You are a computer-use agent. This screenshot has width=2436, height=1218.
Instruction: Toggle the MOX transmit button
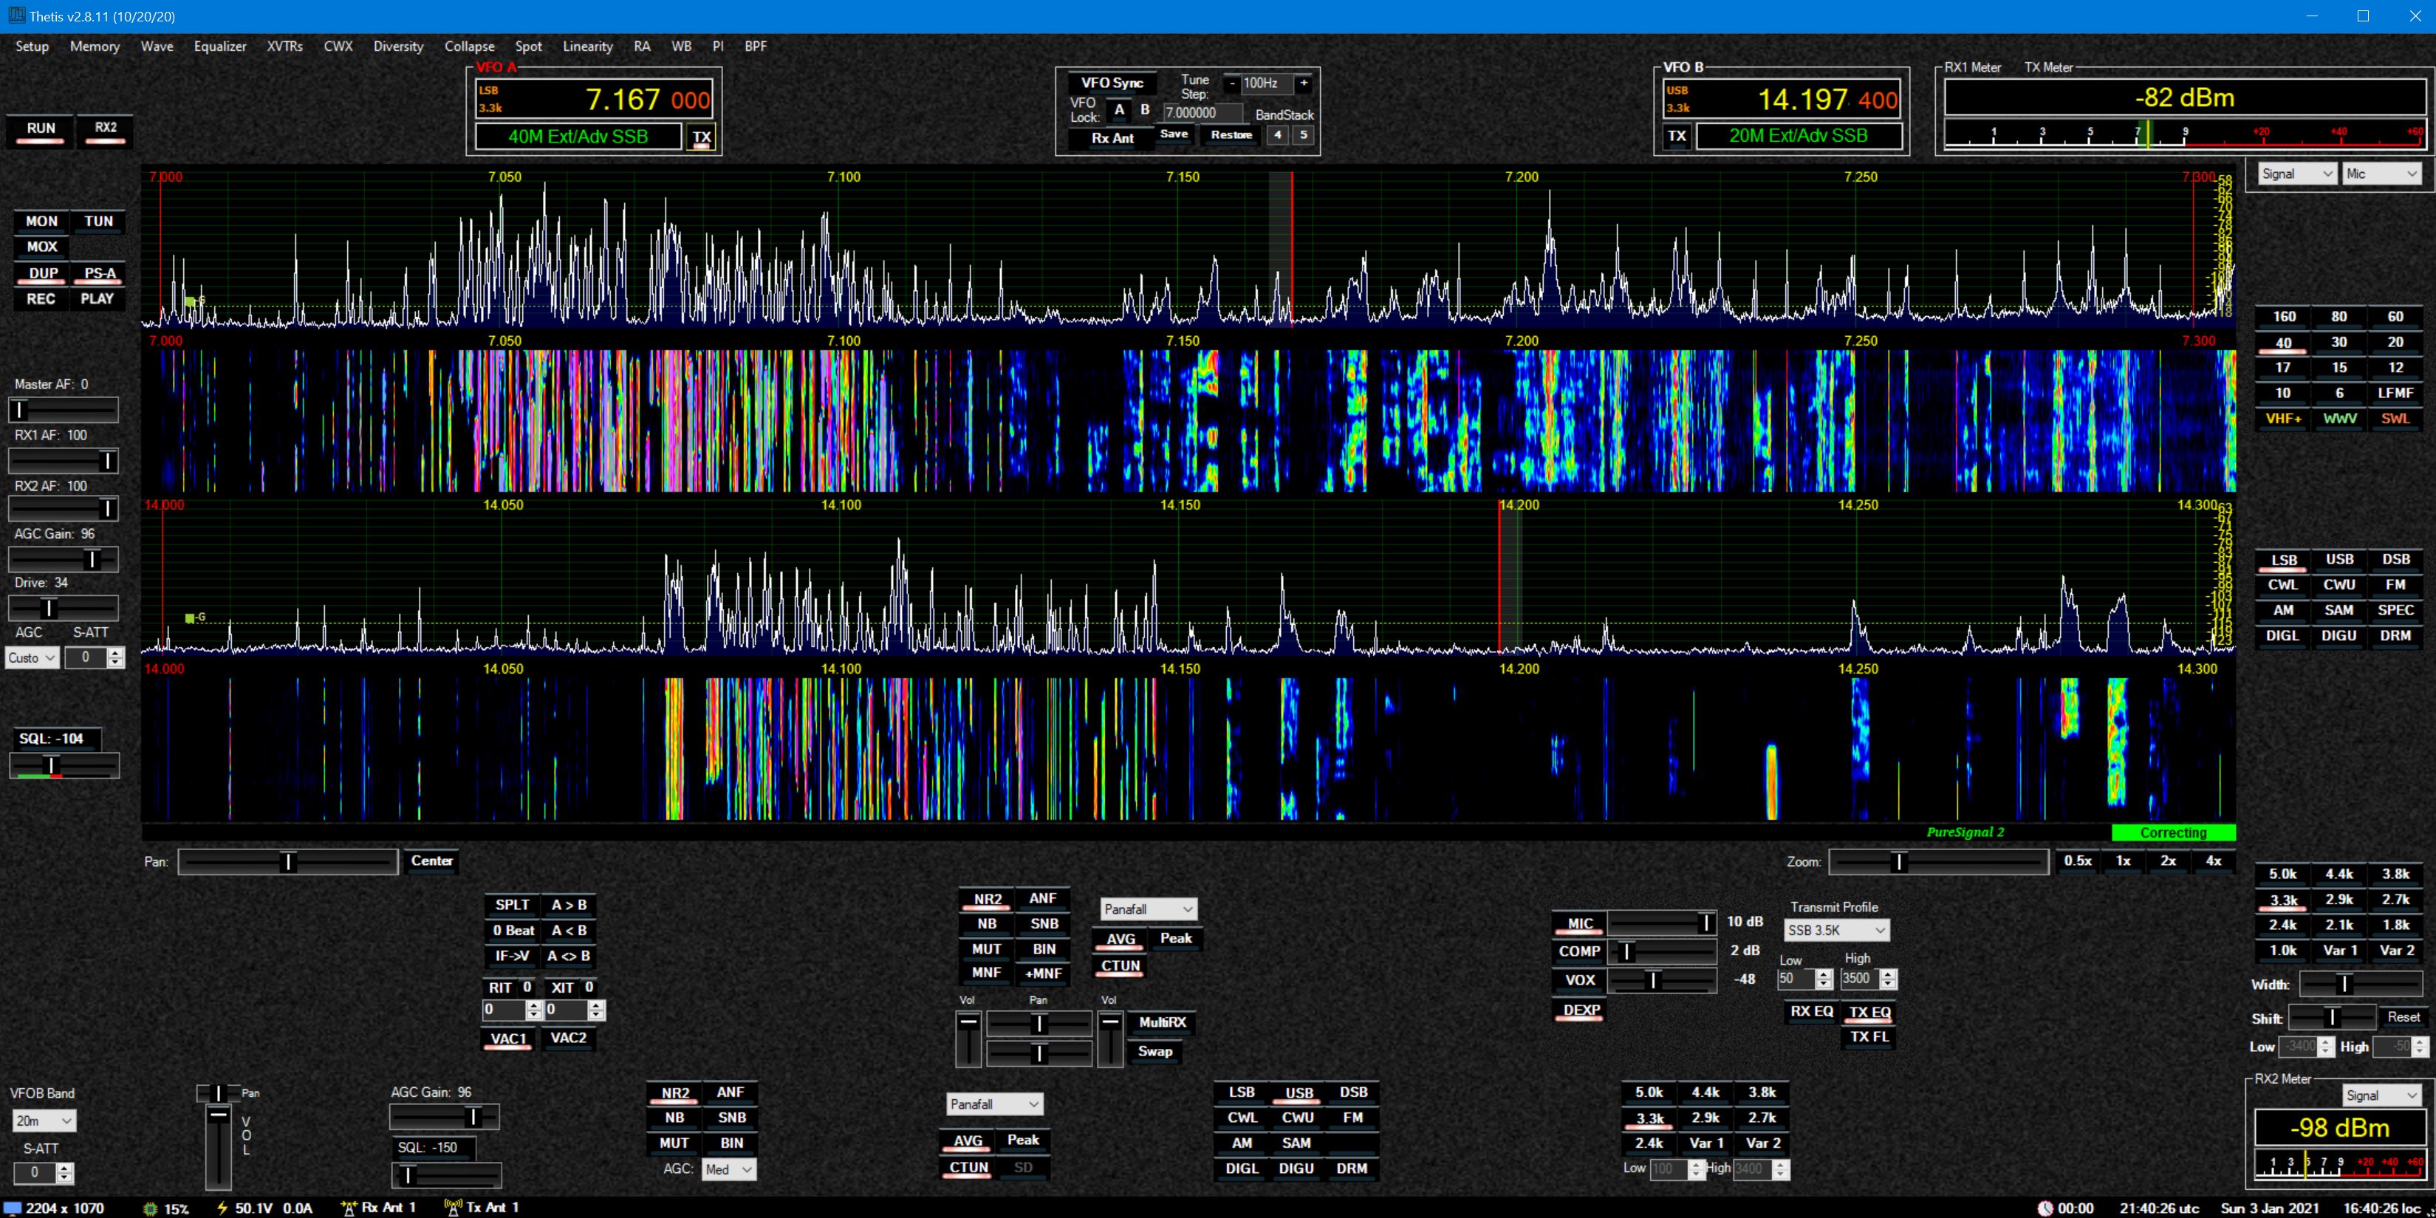coord(41,247)
